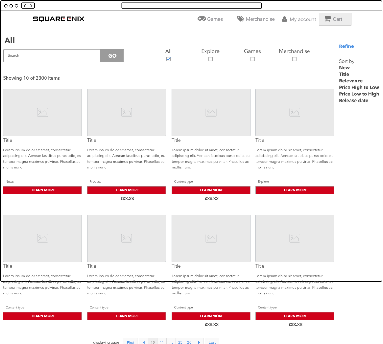Open the Refine options
Image resolution: width=383 pixels, height=344 pixels.
346,46
